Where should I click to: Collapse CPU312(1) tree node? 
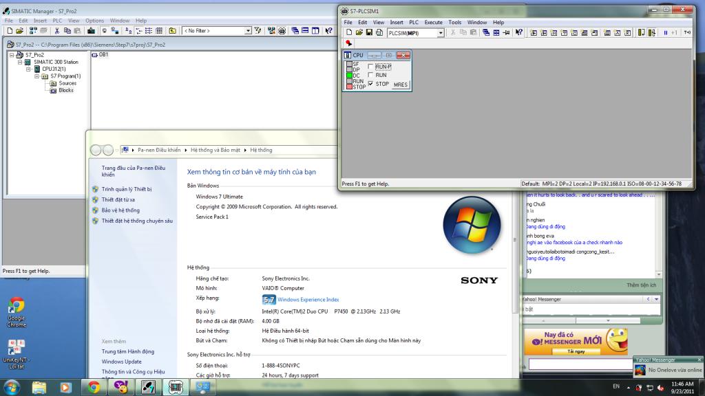tap(28, 69)
